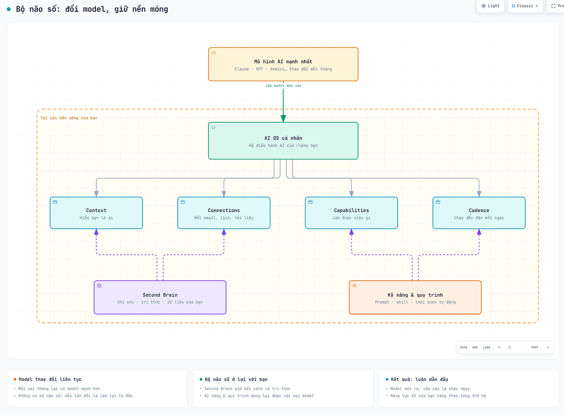Click the 'Model thay đổi liên tục' card heading

pos(50,379)
